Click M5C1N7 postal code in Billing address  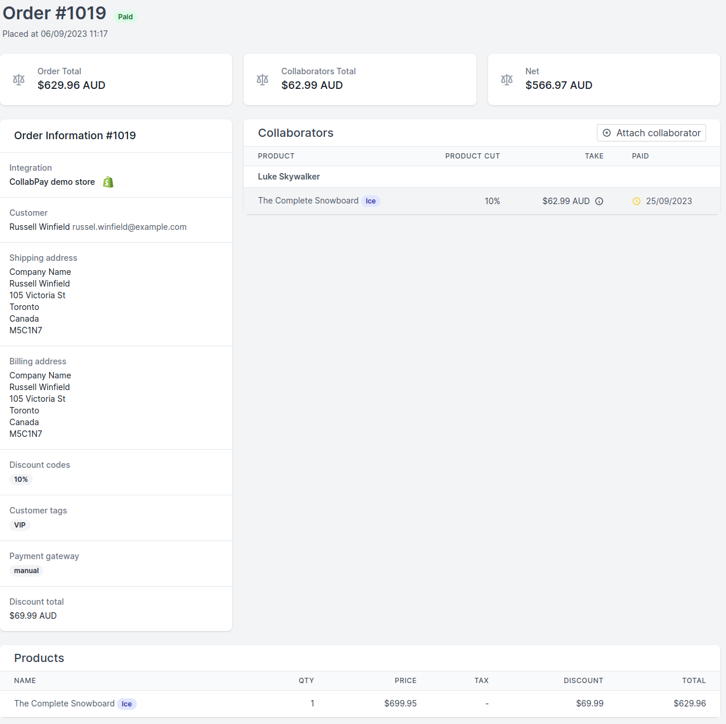[26, 434]
